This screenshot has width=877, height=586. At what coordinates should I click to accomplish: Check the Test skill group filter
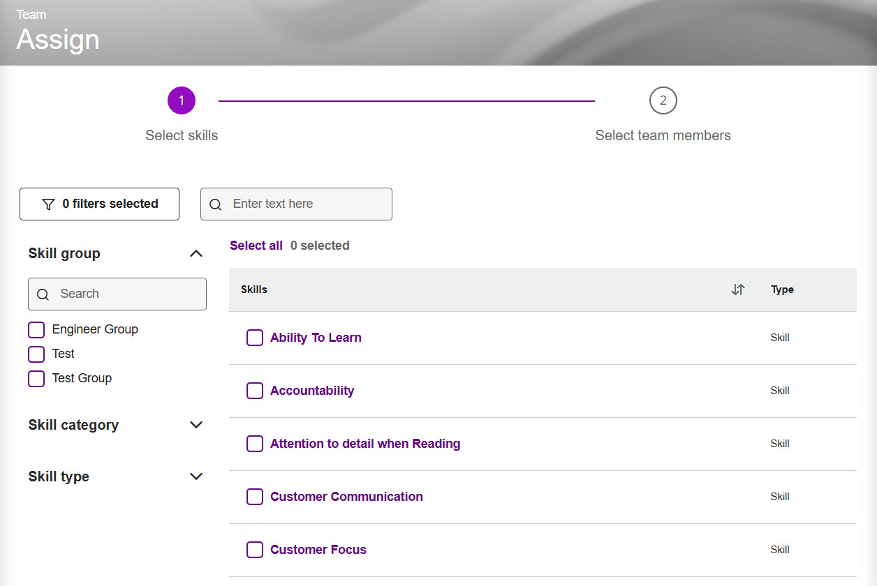coord(36,354)
